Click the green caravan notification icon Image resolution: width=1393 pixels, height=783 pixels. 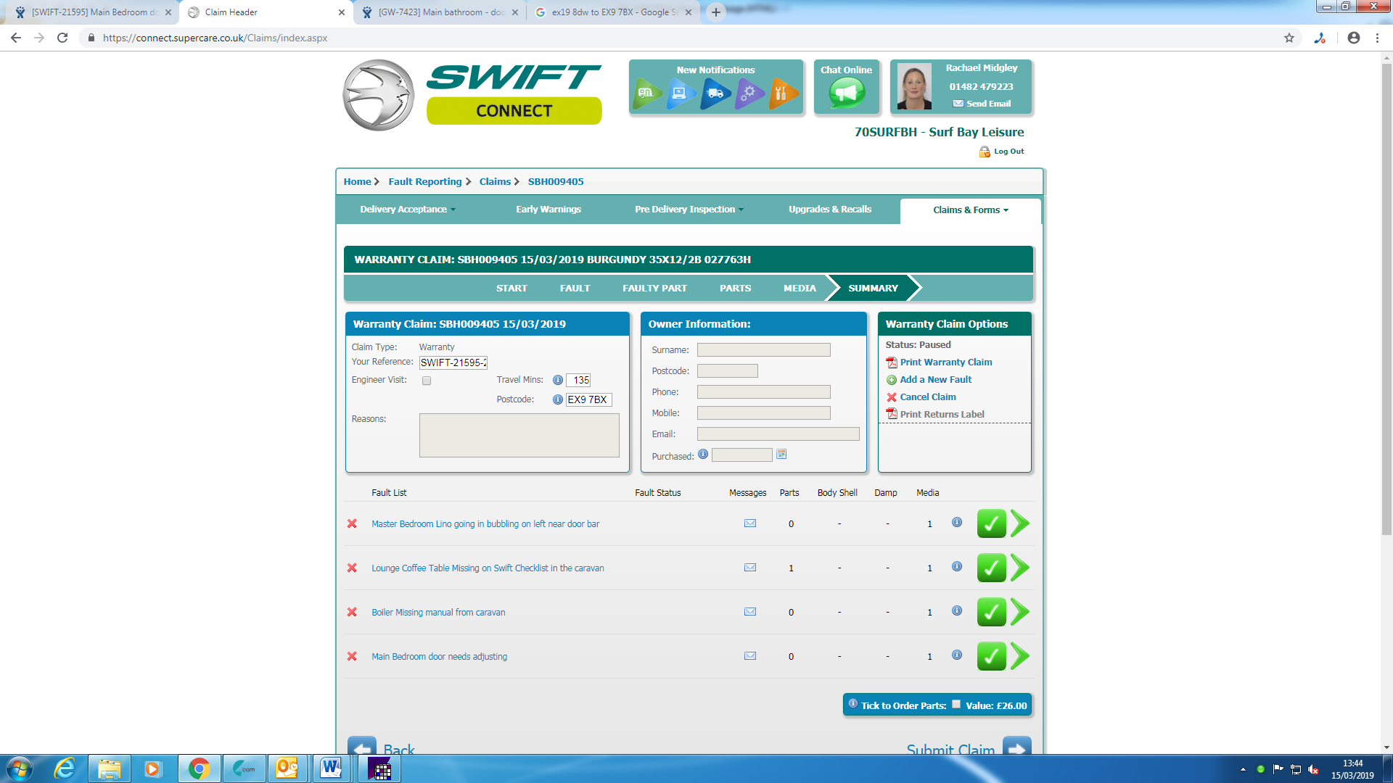coord(646,93)
